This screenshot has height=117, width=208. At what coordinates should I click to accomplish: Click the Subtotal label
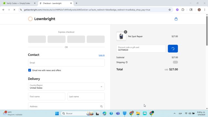[120, 57]
